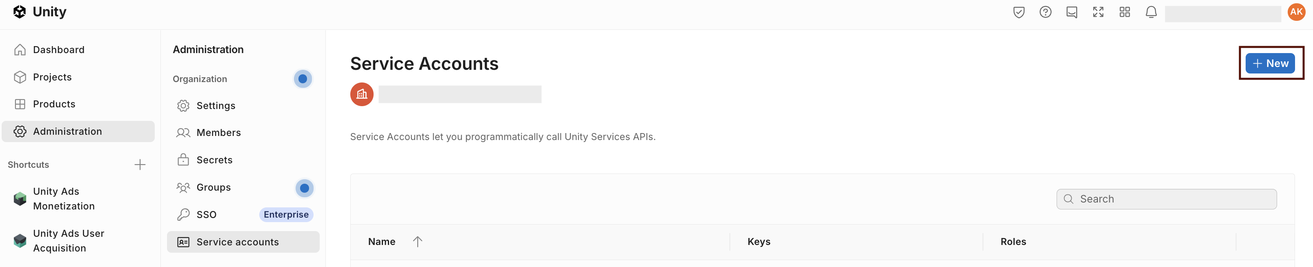
Task: Click the security shield icon
Action: click(1019, 12)
